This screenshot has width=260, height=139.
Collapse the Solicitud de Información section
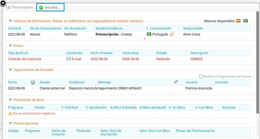coord(10,21)
